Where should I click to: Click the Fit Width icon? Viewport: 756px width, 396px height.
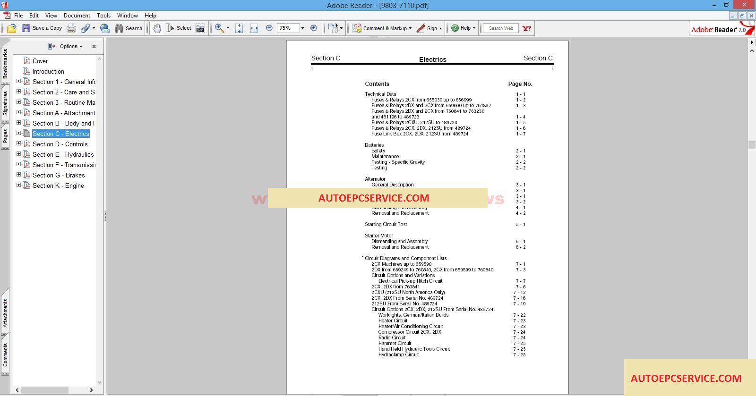pos(254,28)
